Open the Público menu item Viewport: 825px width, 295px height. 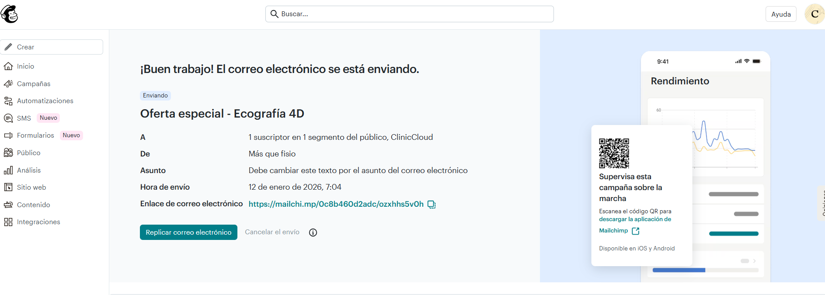[x=28, y=153]
